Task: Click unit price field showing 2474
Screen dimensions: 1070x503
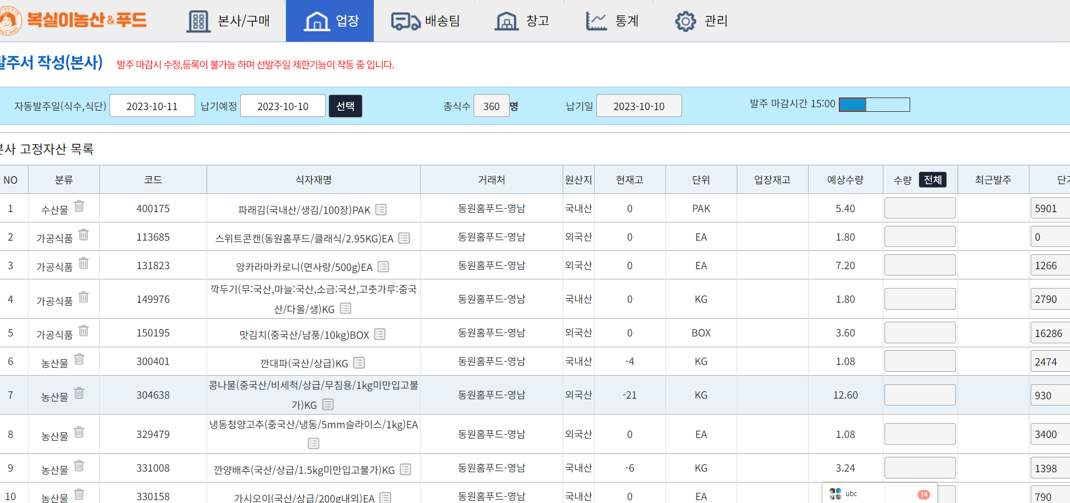Action: 1050,362
